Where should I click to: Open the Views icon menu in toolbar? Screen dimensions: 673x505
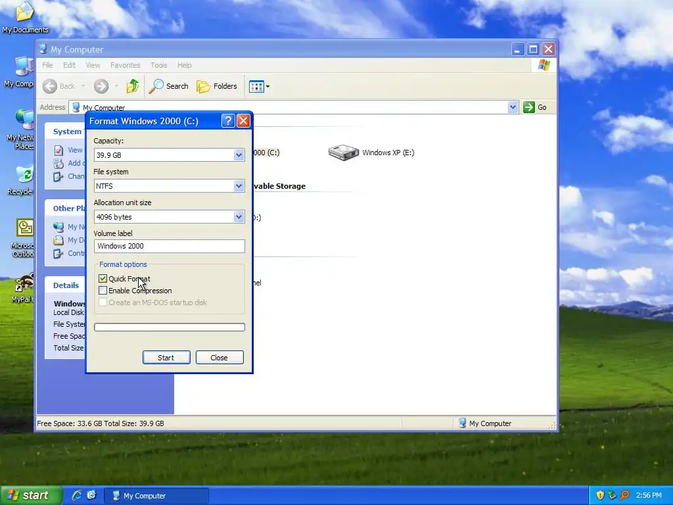(259, 86)
